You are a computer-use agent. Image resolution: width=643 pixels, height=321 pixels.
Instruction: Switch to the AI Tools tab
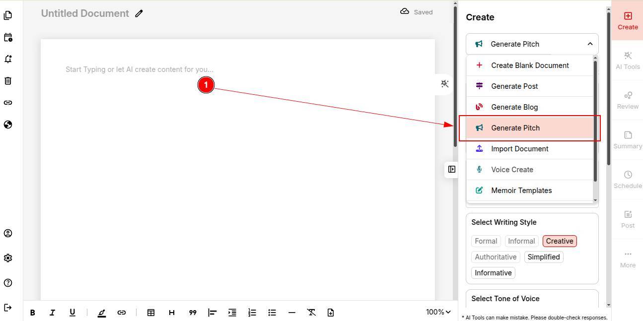(628, 60)
